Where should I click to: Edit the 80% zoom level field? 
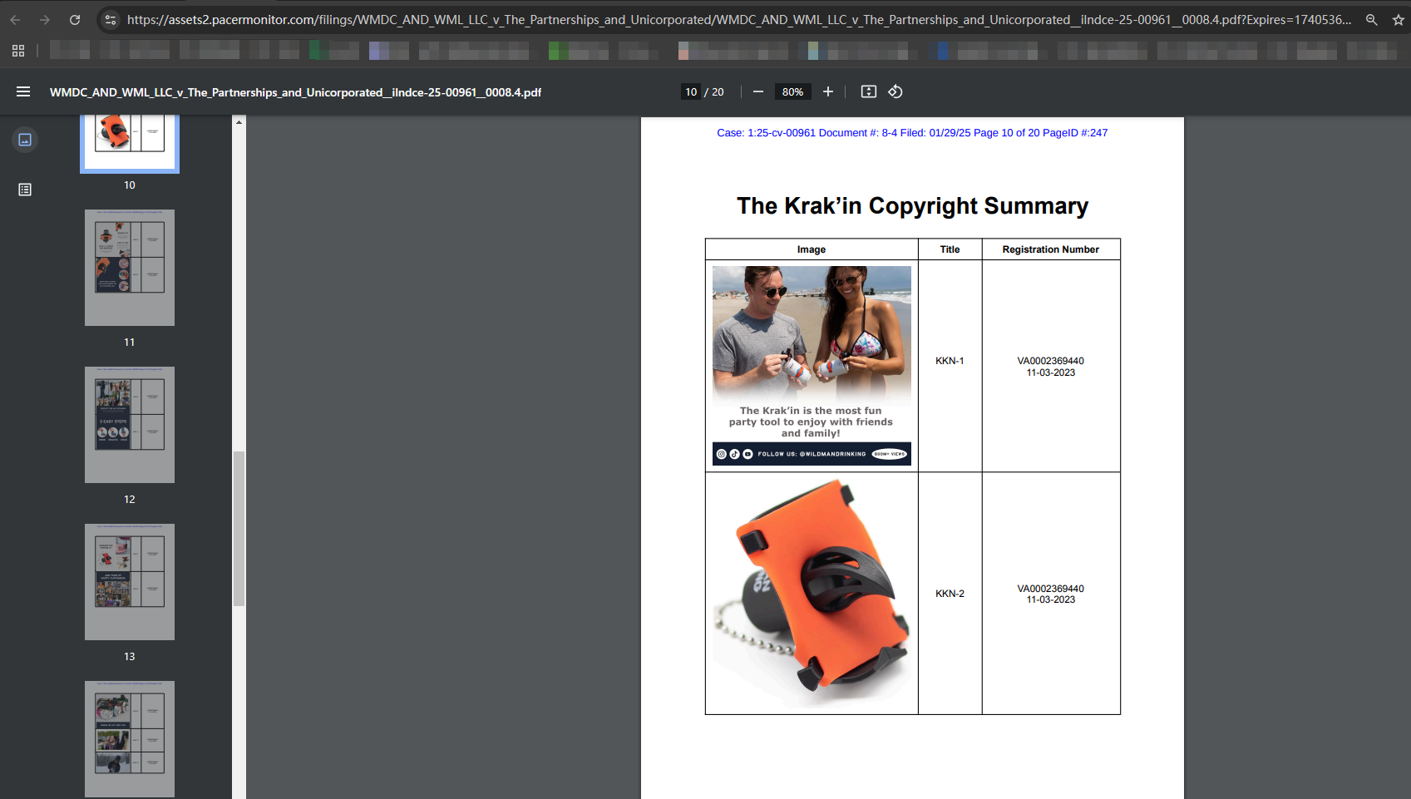792,91
